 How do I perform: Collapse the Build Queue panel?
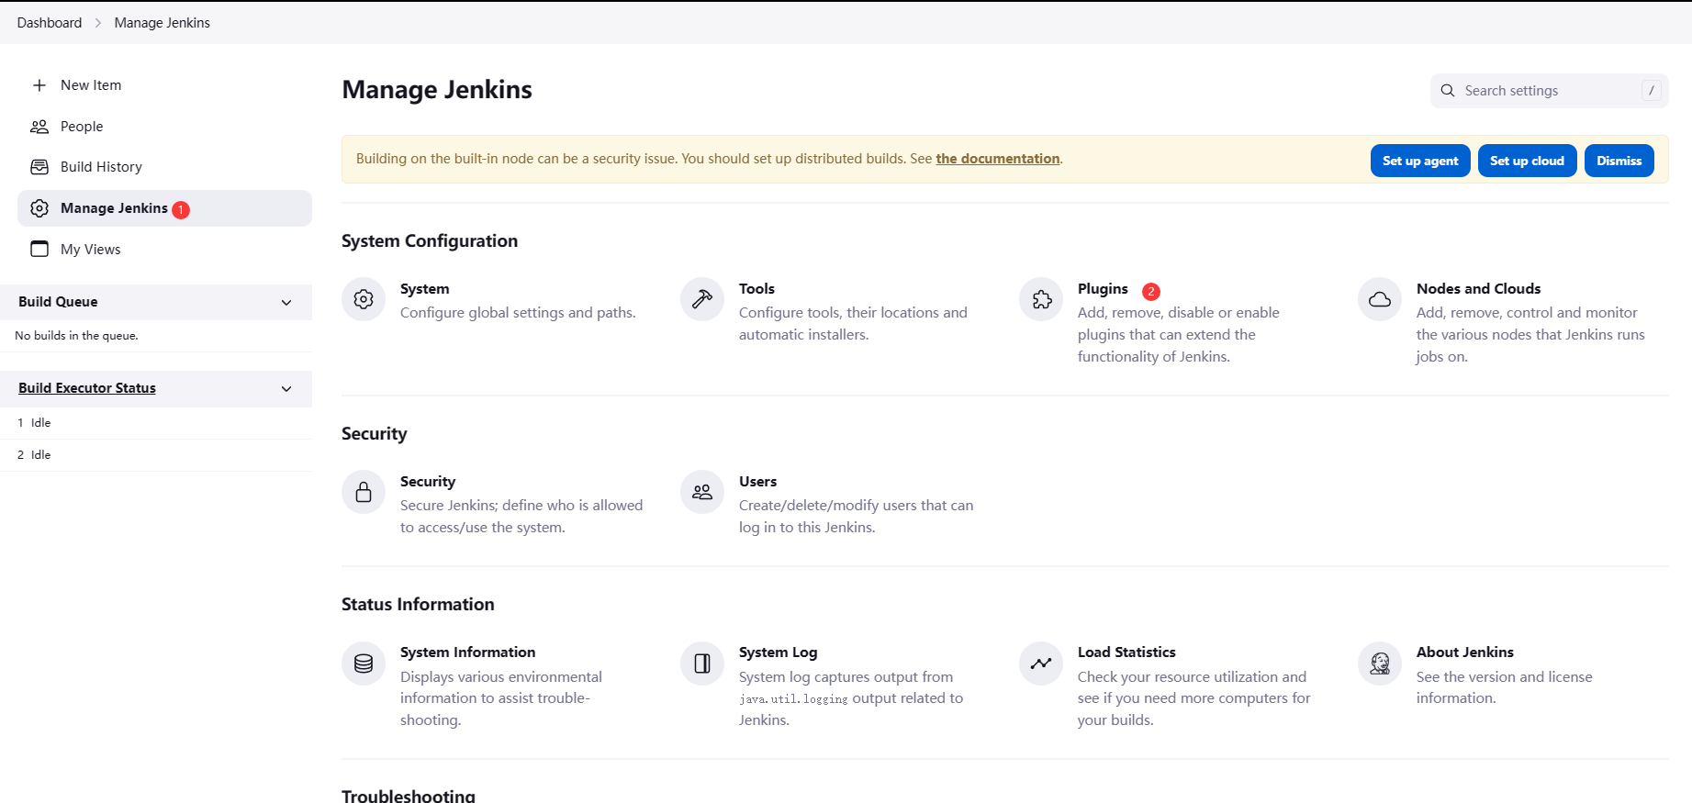coord(286,303)
